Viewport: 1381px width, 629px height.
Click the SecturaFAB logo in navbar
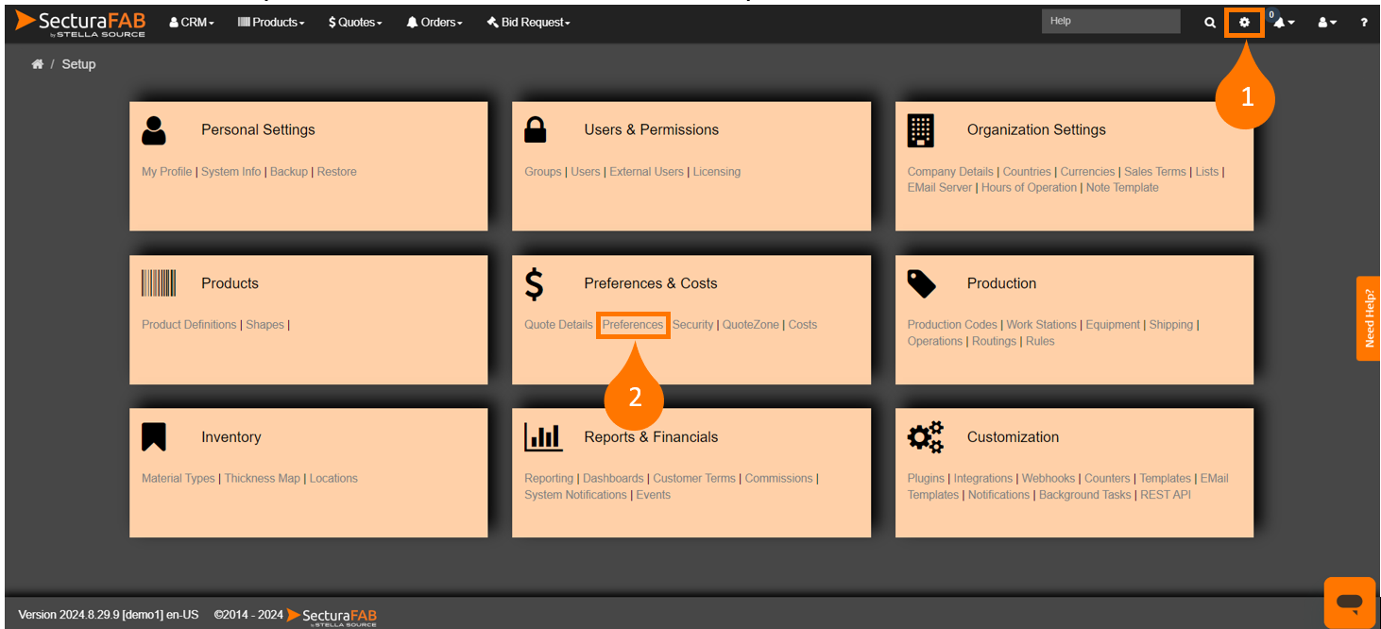pyautogui.click(x=81, y=23)
